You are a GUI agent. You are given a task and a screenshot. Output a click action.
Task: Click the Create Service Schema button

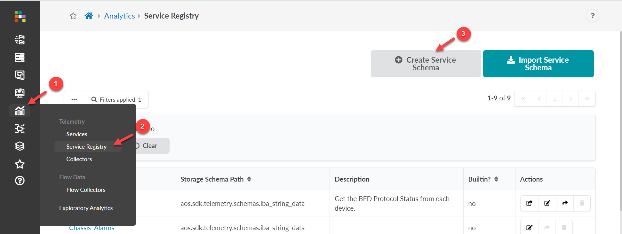pos(426,64)
